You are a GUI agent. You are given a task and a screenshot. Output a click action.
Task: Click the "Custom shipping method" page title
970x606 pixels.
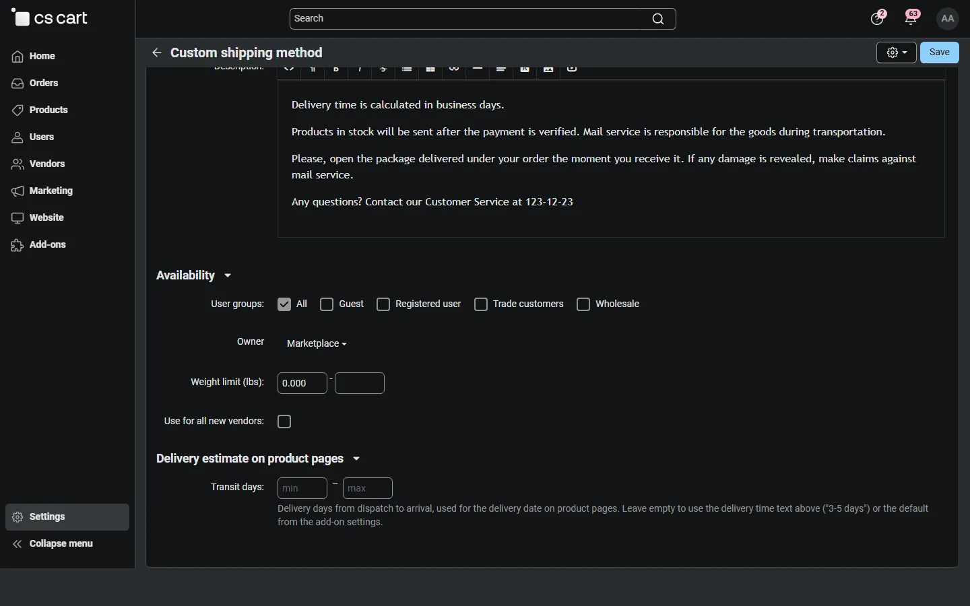[247, 53]
